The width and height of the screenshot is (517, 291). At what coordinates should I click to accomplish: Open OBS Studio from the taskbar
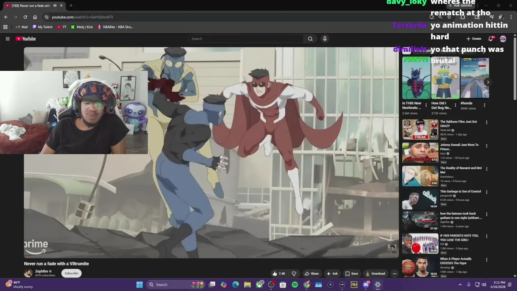(271, 285)
